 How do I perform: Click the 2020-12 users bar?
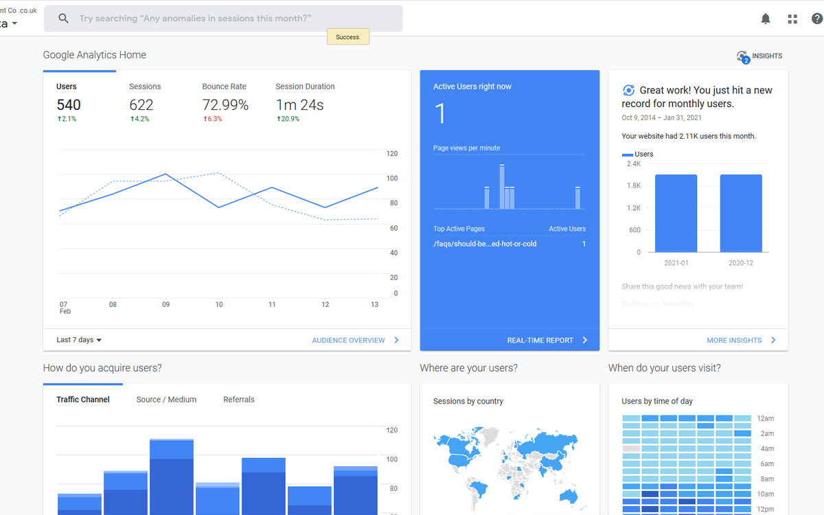tap(741, 214)
